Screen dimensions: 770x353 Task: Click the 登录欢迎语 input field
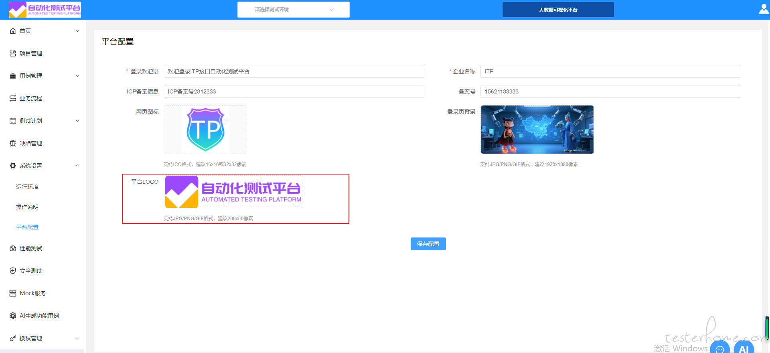click(294, 71)
